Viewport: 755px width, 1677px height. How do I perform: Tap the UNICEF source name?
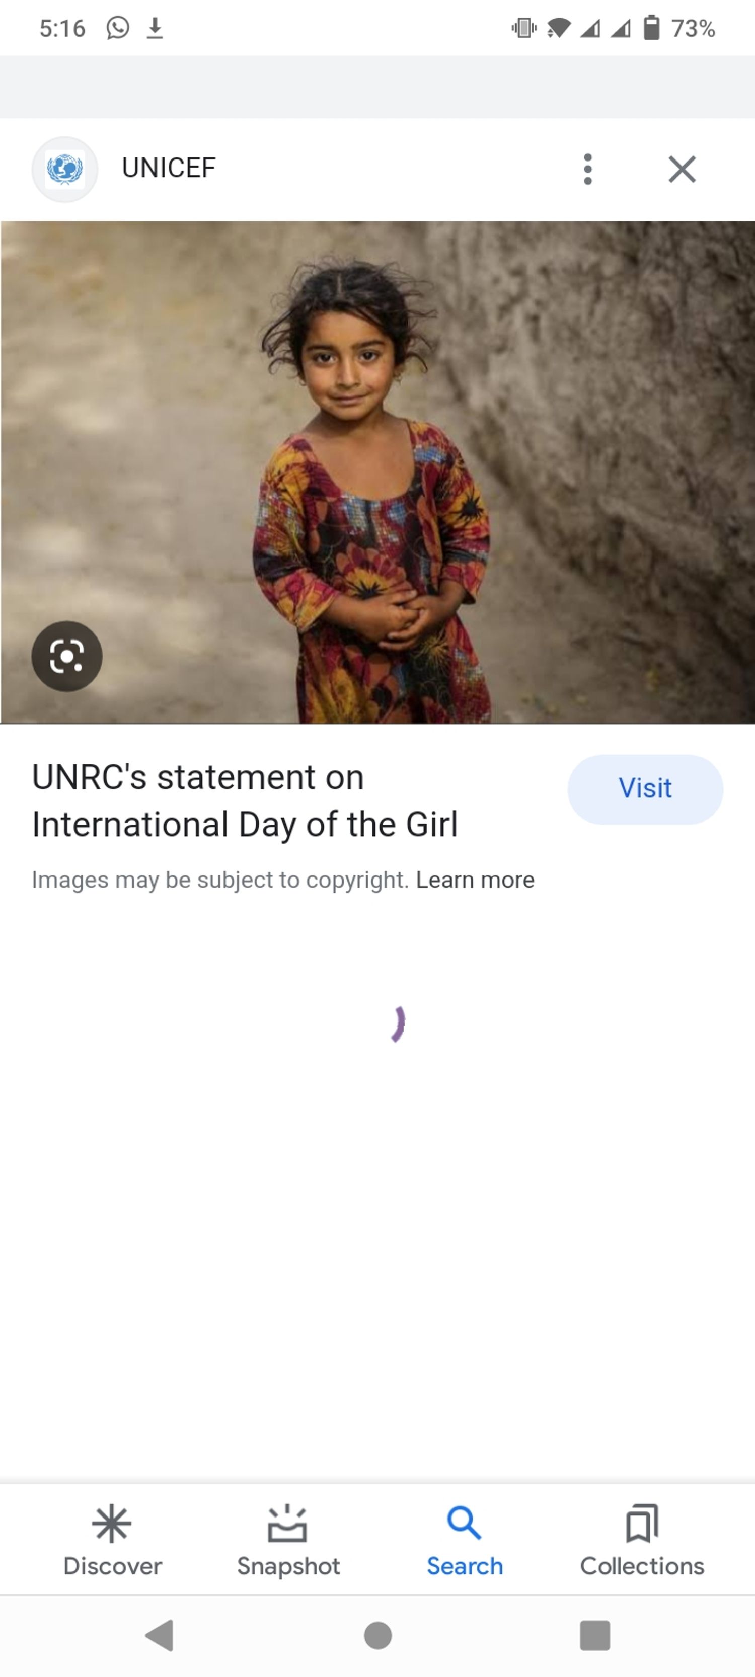pos(169,168)
